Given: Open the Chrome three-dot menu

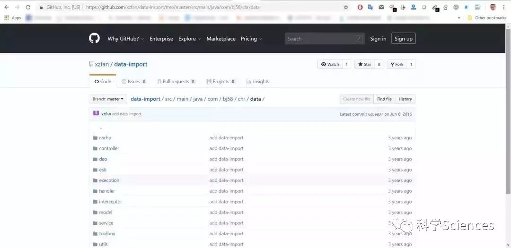Looking at the screenshot, I should pyautogui.click(x=503, y=7).
